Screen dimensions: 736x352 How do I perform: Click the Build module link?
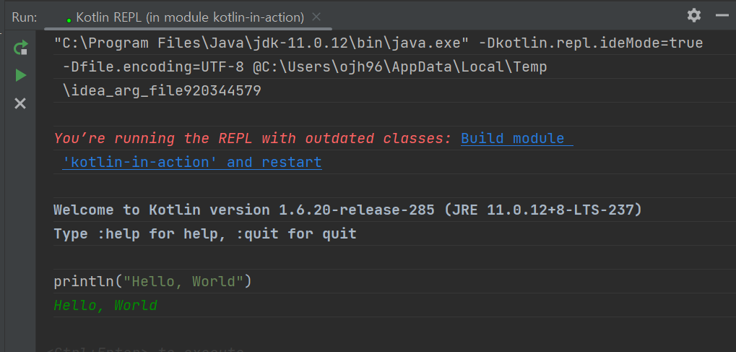coord(517,138)
